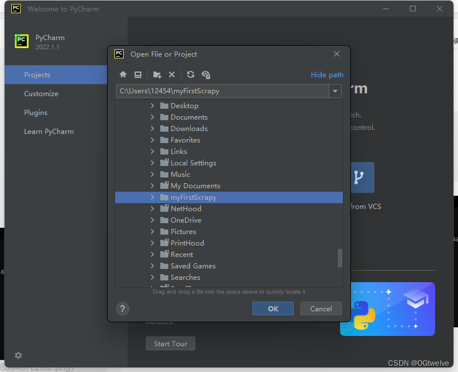
Task: Select the NetHood folder row
Action: coord(229,209)
